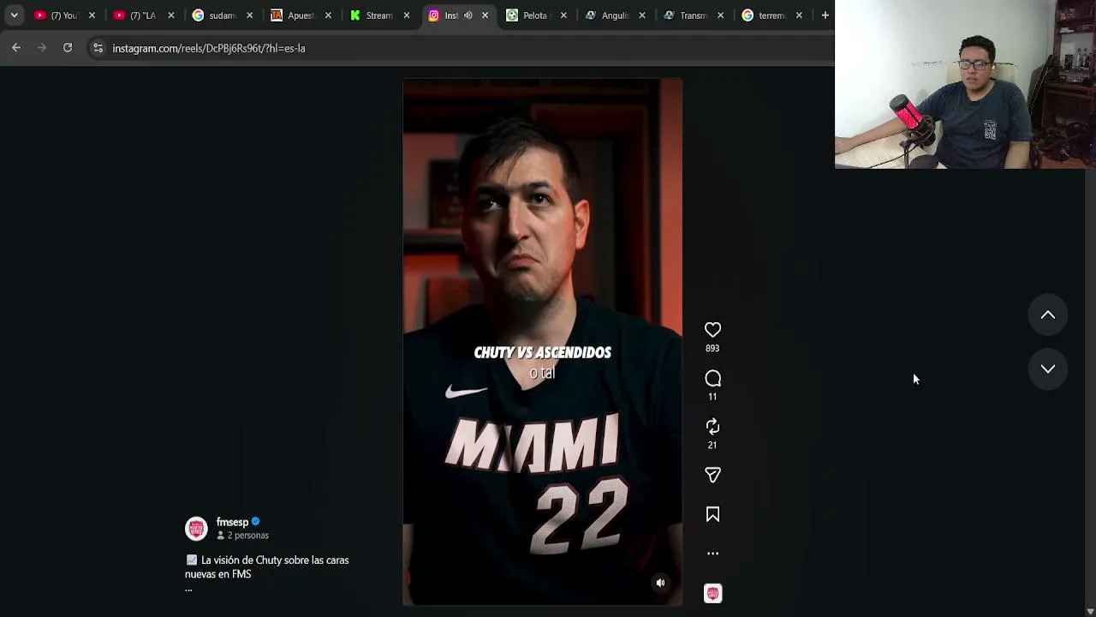1096x617 pixels.
Task: Share the reel via the send icon
Action: [712, 475]
